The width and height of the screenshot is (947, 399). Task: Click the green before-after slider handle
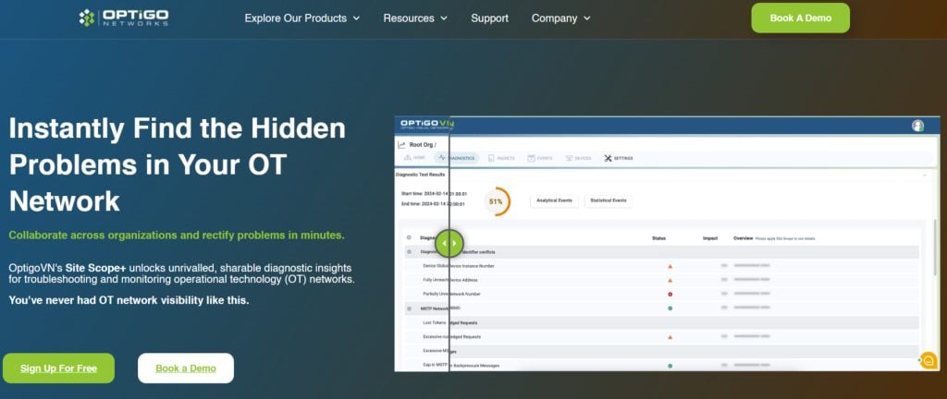pyautogui.click(x=449, y=243)
